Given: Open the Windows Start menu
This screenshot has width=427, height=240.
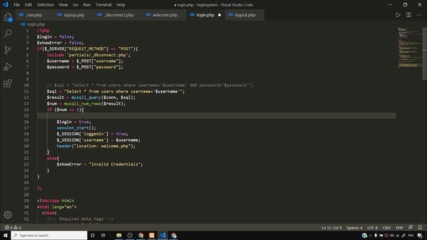Looking at the screenshot, I should (5, 235).
